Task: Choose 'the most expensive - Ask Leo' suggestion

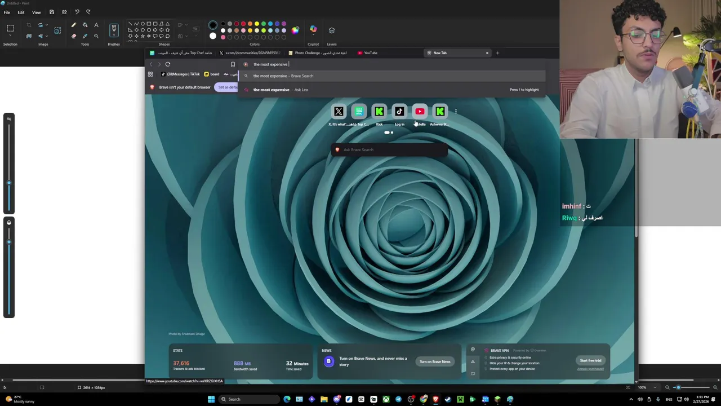Action: tap(391, 90)
